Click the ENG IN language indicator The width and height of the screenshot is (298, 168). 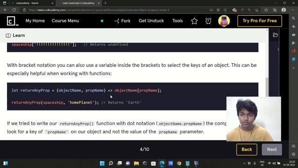262,163
